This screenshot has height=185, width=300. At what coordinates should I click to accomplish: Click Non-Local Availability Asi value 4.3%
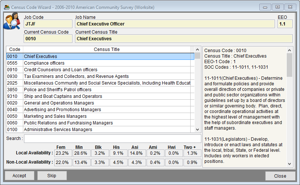pos(137,162)
